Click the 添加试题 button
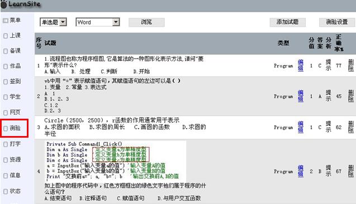356x204 pixels. [x=287, y=22]
